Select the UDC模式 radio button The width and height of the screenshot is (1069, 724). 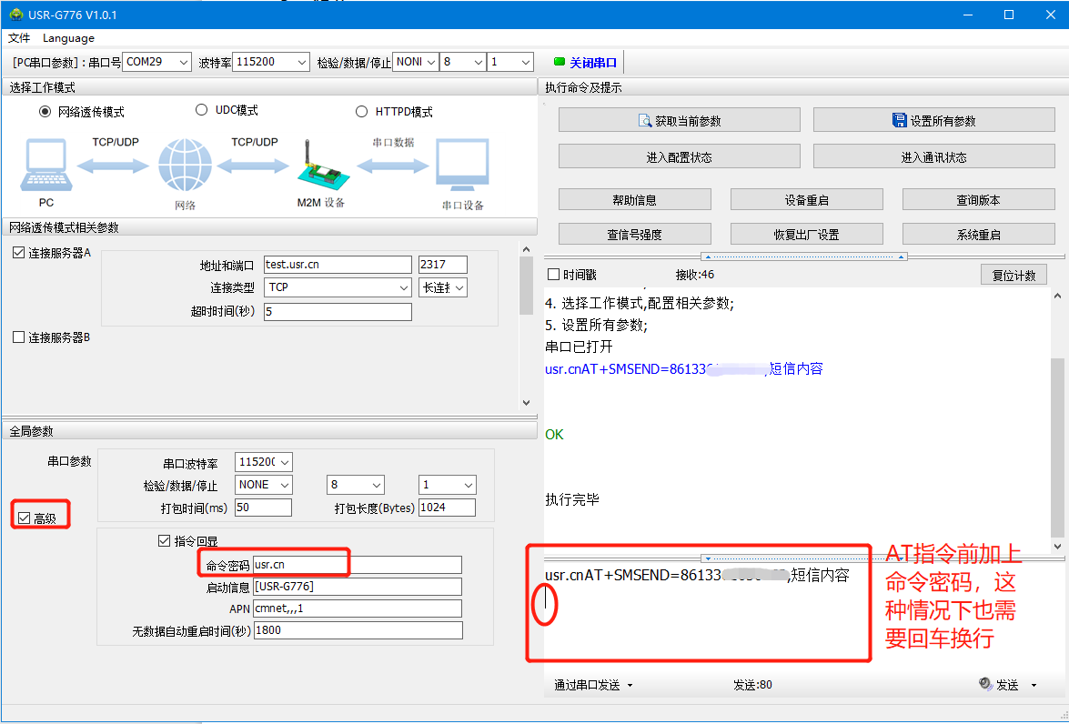202,110
